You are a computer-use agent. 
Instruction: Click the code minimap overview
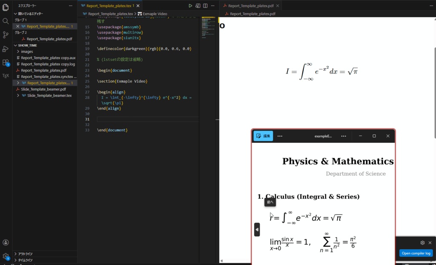click(208, 27)
